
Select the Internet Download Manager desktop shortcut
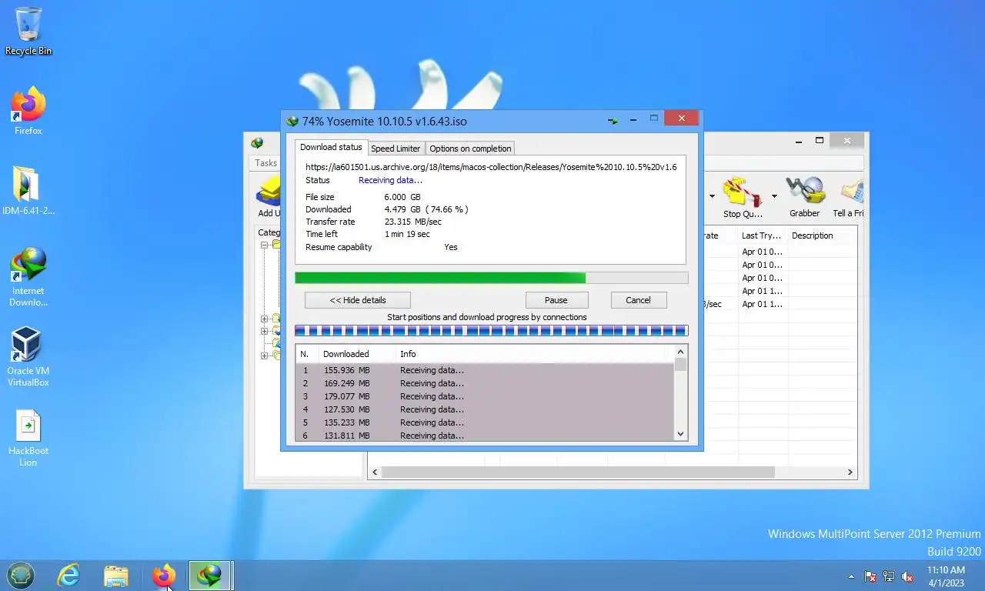[x=28, y=277]
